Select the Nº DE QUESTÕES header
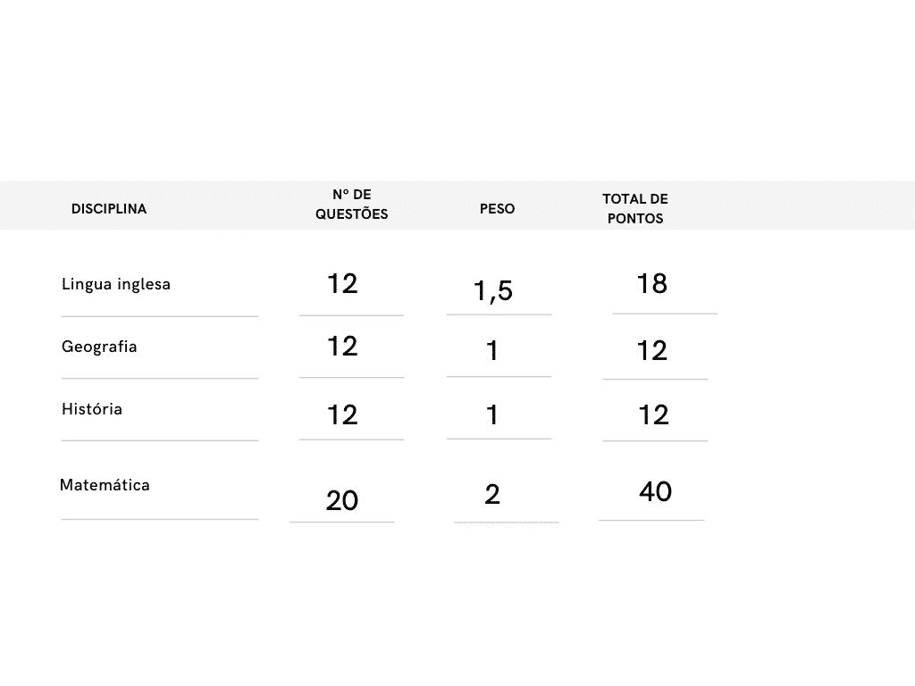 coord(351,205)
